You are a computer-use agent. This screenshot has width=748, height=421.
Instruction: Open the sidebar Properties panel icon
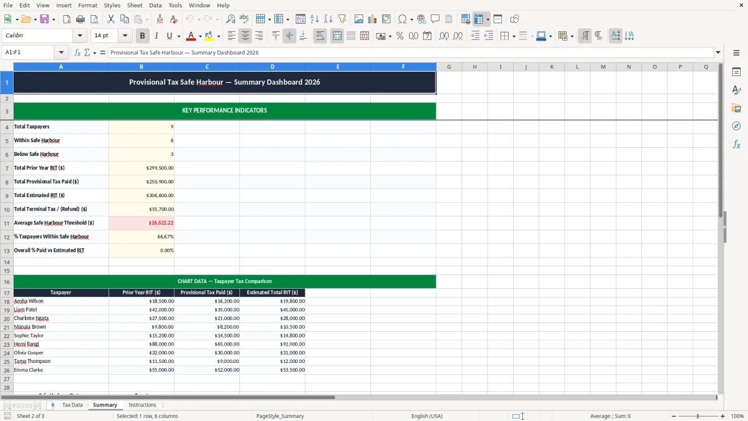click(x=736, y=72)
